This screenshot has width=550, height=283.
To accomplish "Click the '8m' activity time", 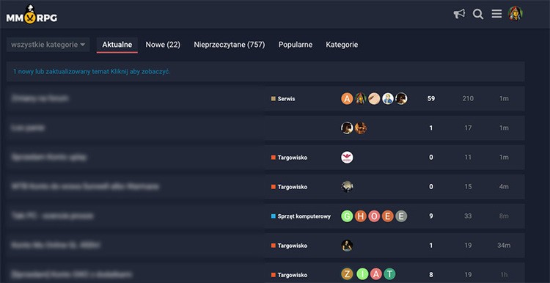I will [504, 216].
